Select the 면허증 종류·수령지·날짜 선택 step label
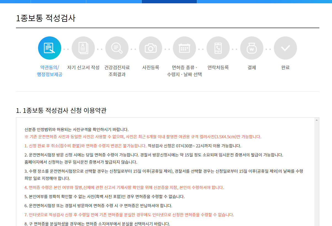Viewport: 332px width, 226px height. tap(184, 70)
